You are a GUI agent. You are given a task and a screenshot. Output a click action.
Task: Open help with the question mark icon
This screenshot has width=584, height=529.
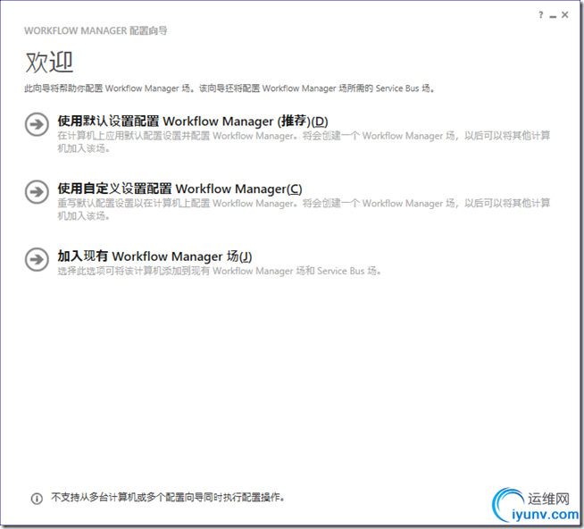541,15
